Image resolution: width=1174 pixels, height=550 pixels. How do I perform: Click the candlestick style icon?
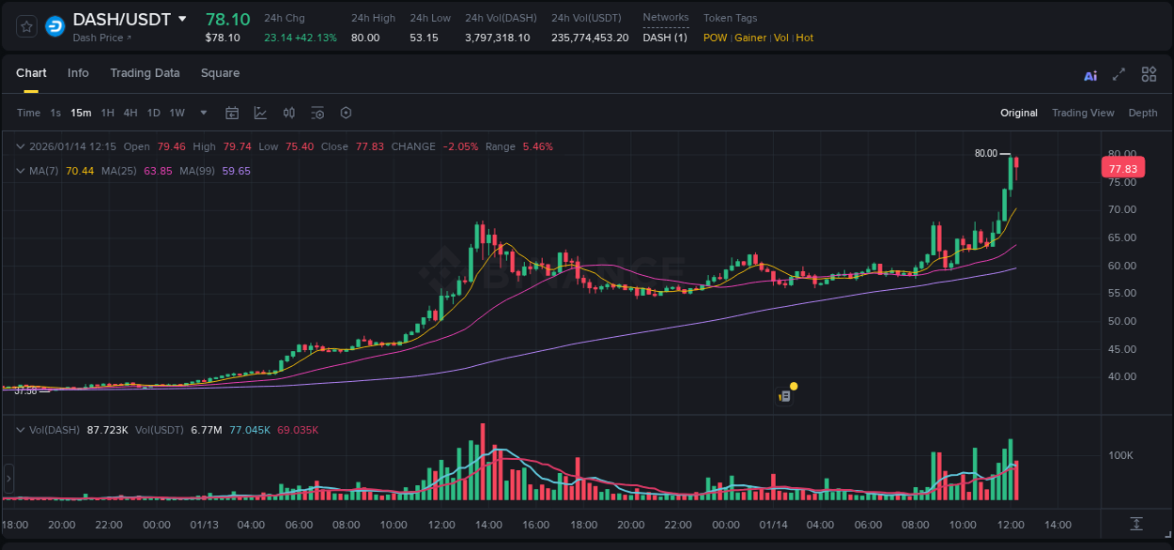(x=288, y=113)
